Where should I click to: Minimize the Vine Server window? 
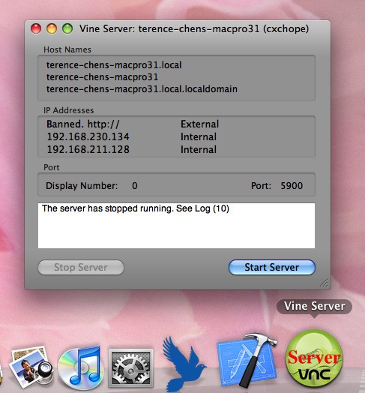click(x=52, y=28)
